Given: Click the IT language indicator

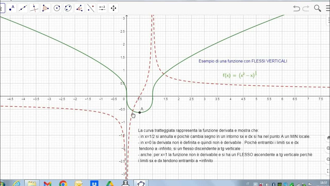Looking at the screenshot, I should tap(248, 184).
